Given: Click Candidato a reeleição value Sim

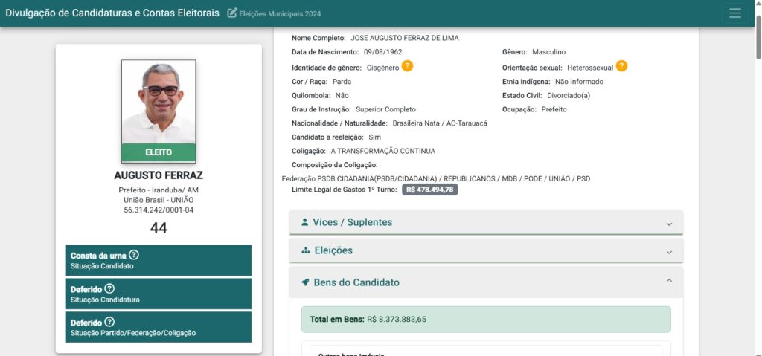Looking at the screenshot, I should (x=375, y=137).
